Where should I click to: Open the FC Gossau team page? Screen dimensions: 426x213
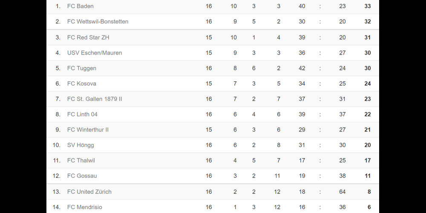pos(82,176)
